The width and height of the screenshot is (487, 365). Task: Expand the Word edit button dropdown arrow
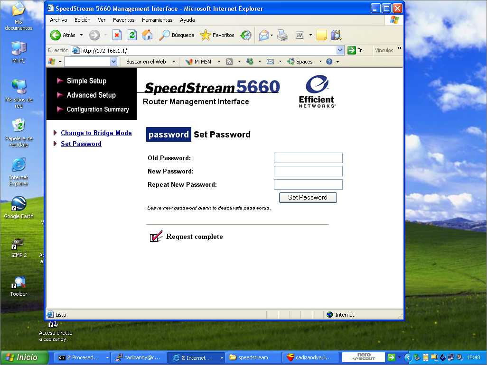(x=310, y=35)
